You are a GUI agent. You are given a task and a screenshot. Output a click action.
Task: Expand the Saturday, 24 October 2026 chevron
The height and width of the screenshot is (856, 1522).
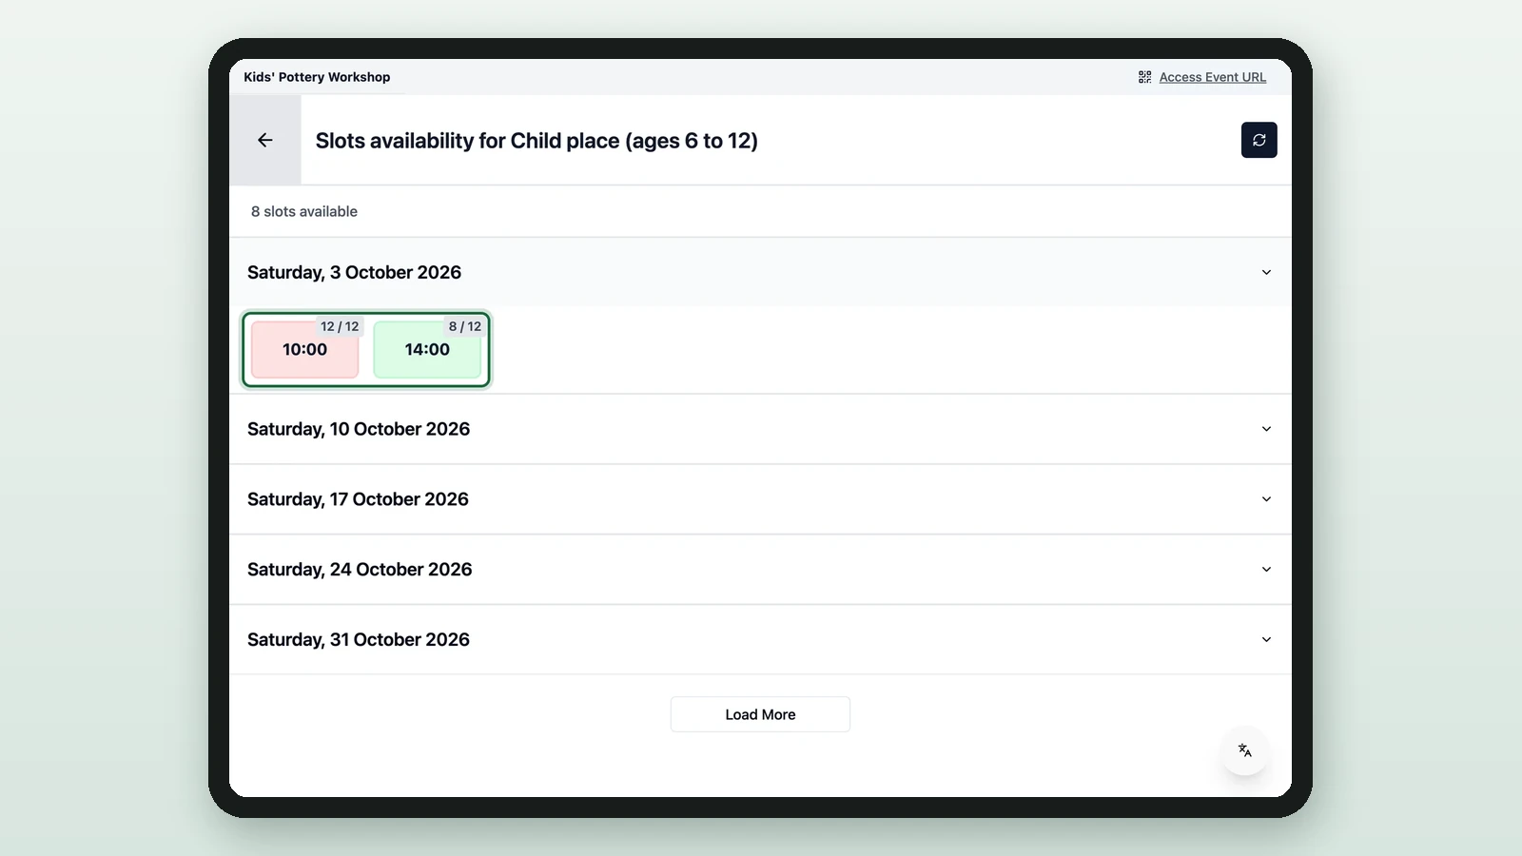click(1266, 570)
